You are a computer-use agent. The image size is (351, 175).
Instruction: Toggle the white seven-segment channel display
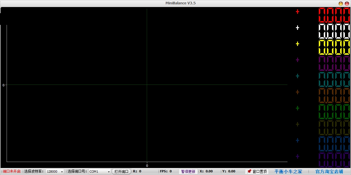[x=334, y=31]
